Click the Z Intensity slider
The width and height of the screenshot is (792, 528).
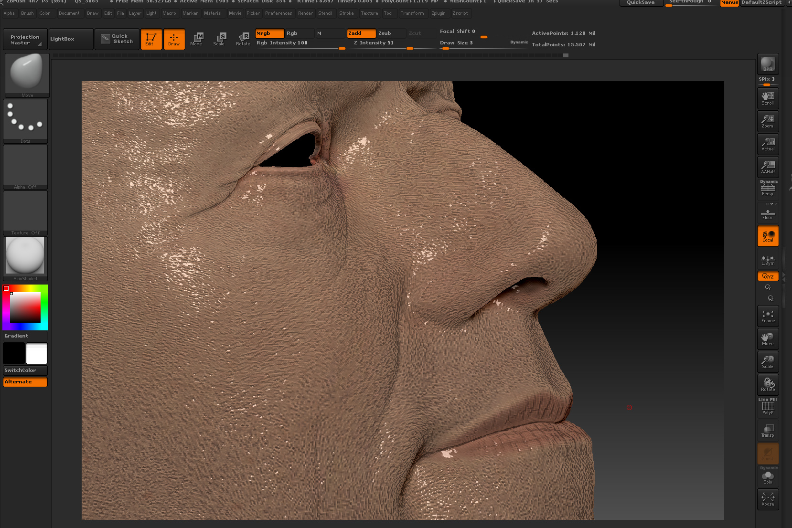pyautogui.click(x=392, y=44)
